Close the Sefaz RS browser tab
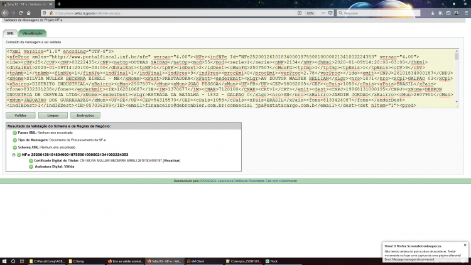 click(50, 4)
